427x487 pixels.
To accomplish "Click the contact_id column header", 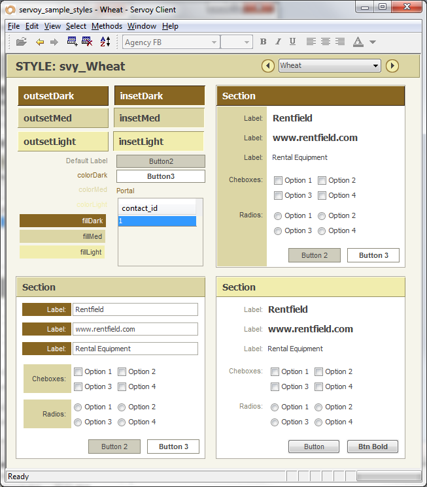I will point(158,208).
